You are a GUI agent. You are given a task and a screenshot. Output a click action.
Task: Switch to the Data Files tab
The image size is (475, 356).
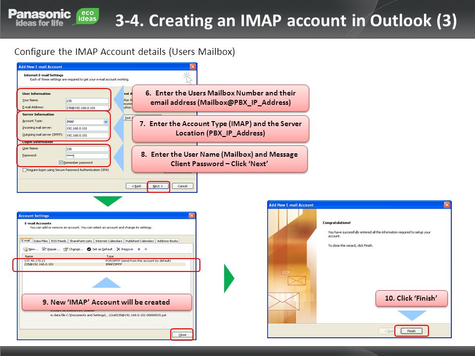[x=41, y=241]
